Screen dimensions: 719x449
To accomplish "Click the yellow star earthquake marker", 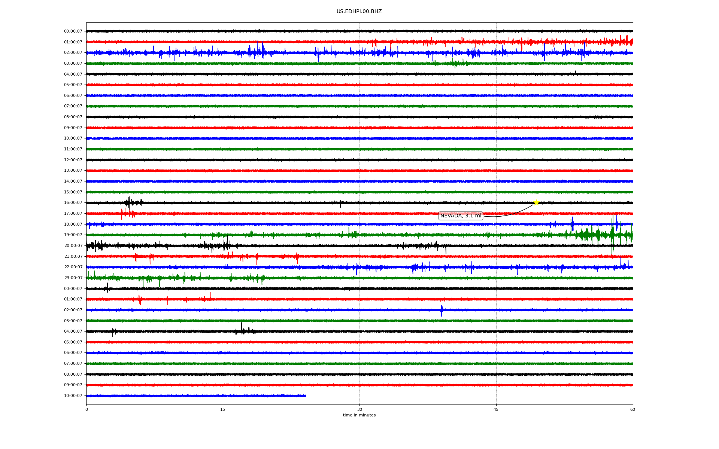I will pos(536,202).
